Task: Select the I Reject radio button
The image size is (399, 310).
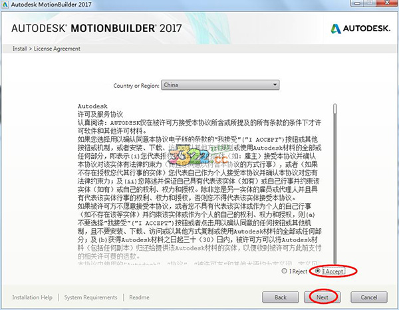Action: [x=284, y=271]
